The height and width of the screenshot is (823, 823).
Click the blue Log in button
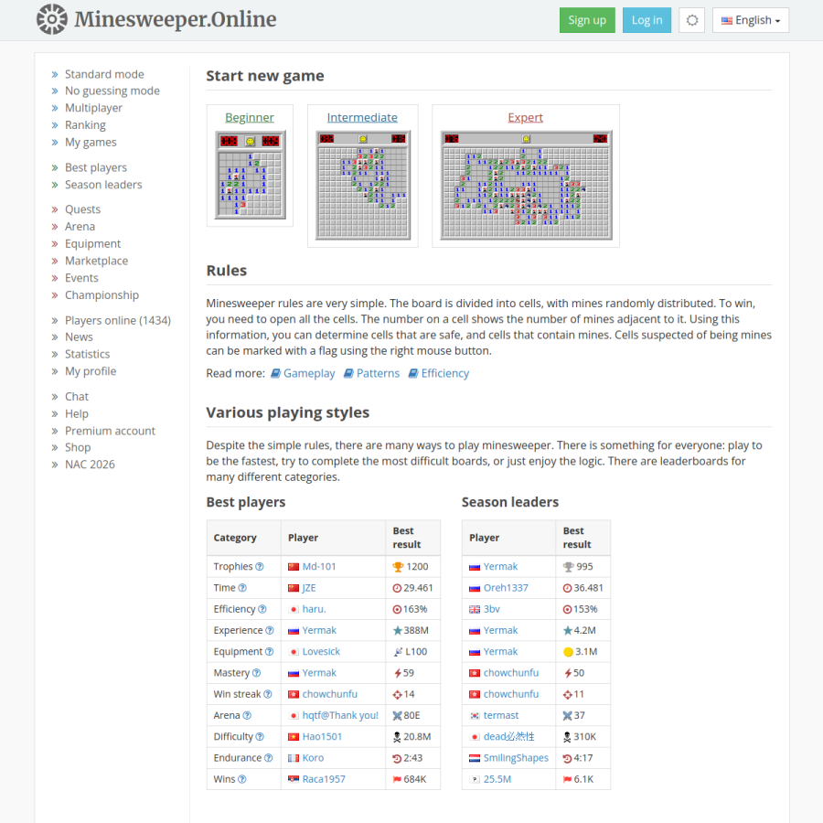click(647, 20)
